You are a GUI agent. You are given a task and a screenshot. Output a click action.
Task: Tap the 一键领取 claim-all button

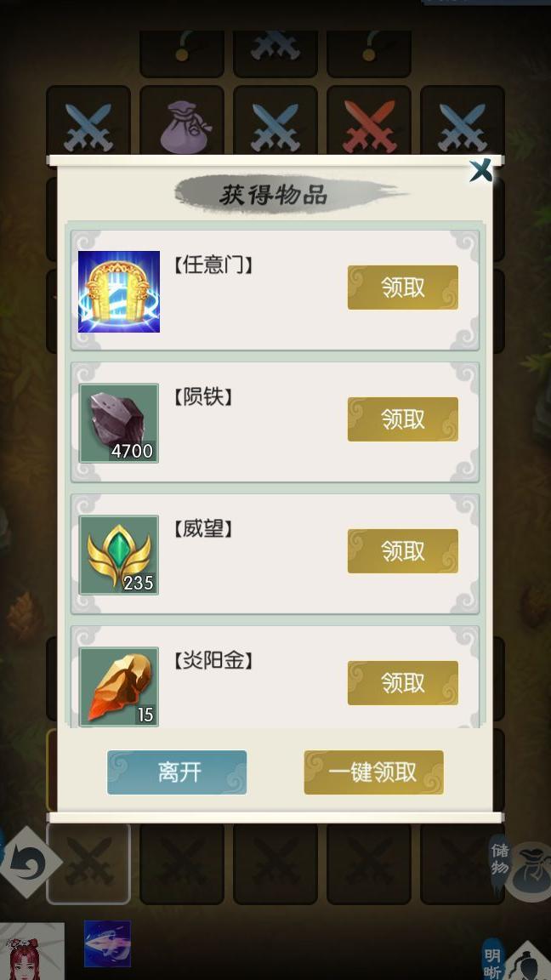pyautogui.click(x=373, y=772)
